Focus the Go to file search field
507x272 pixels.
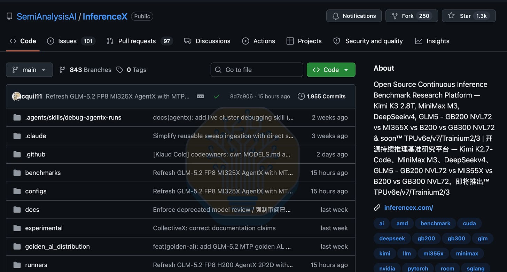click(x=257, y=70)
